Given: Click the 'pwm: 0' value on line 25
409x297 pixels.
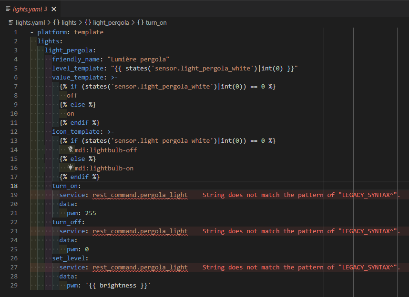Looking at the screenshot, I should tap(78, 249).
